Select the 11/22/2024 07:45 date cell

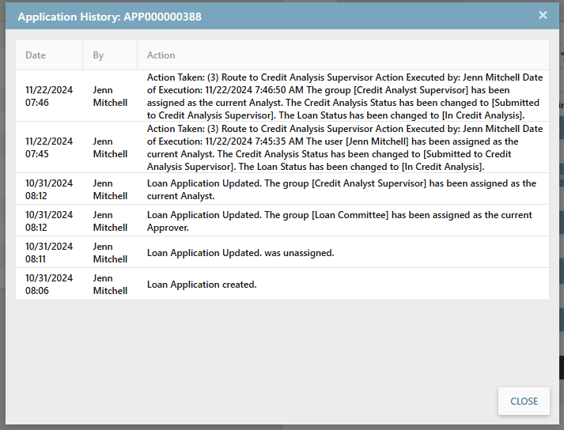point(49,147)
